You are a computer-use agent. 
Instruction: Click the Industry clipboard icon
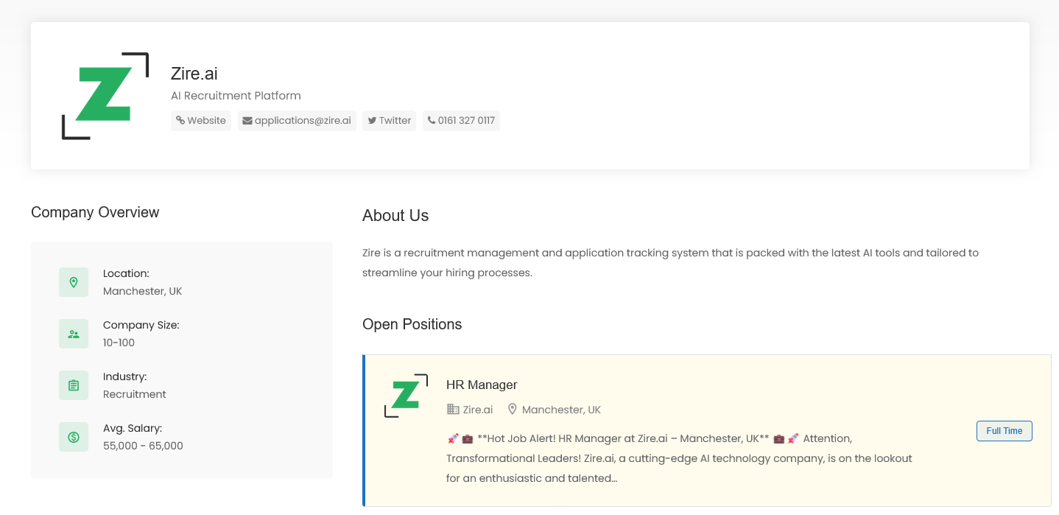tap(74, 385)
